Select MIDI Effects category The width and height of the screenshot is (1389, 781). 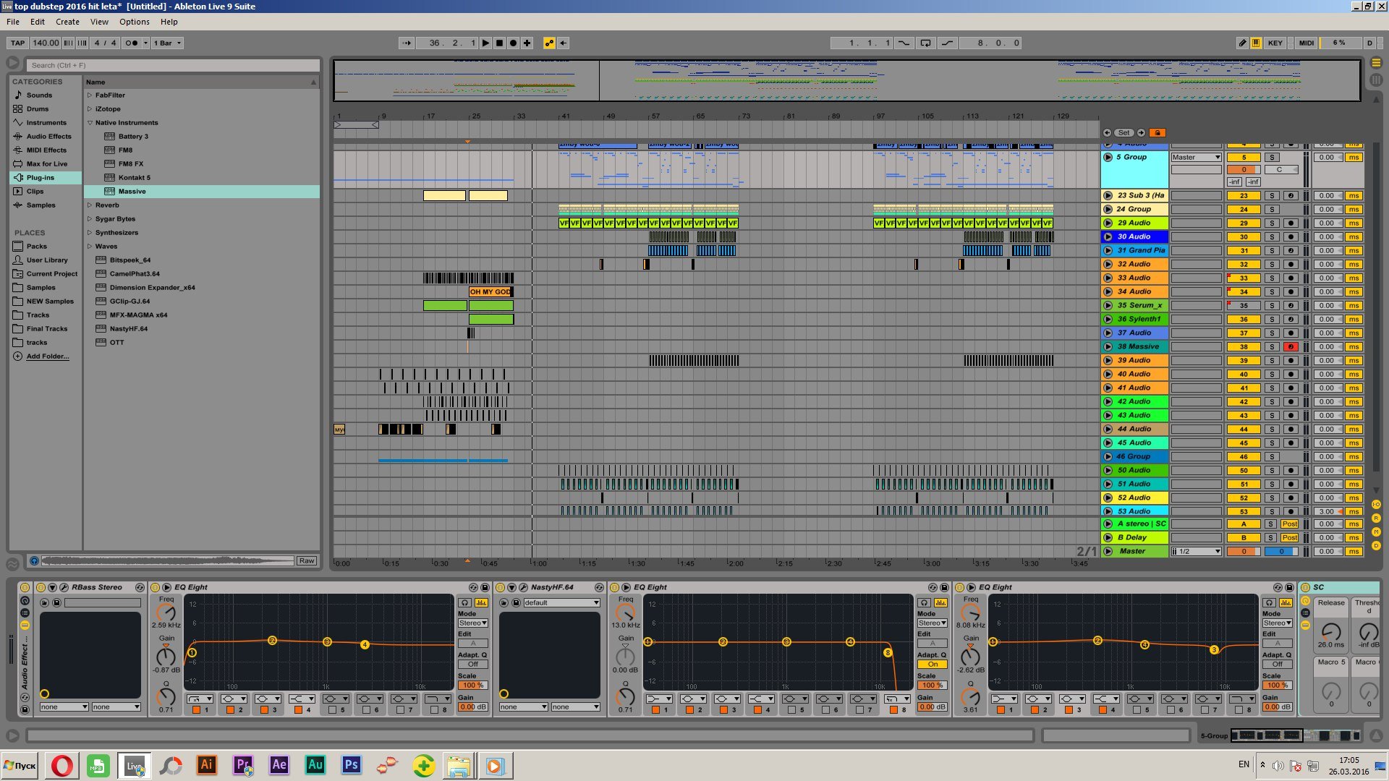[46, 150]
